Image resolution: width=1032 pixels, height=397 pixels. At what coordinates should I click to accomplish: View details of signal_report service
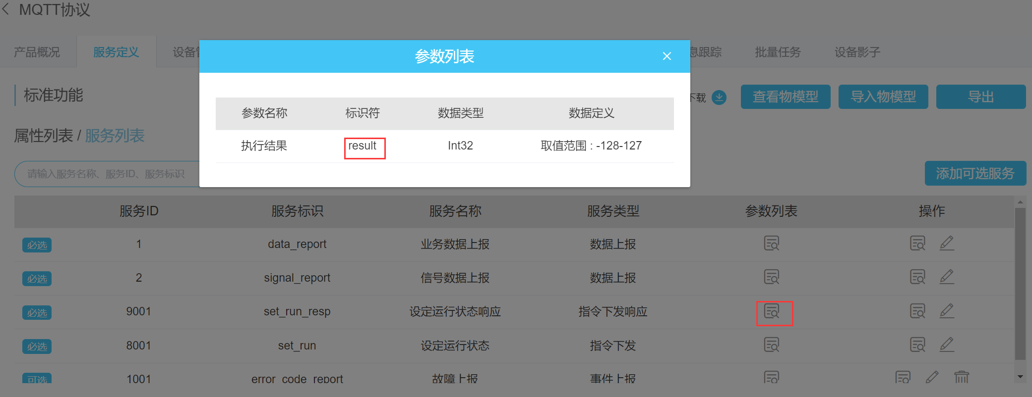tap(917, 277)
